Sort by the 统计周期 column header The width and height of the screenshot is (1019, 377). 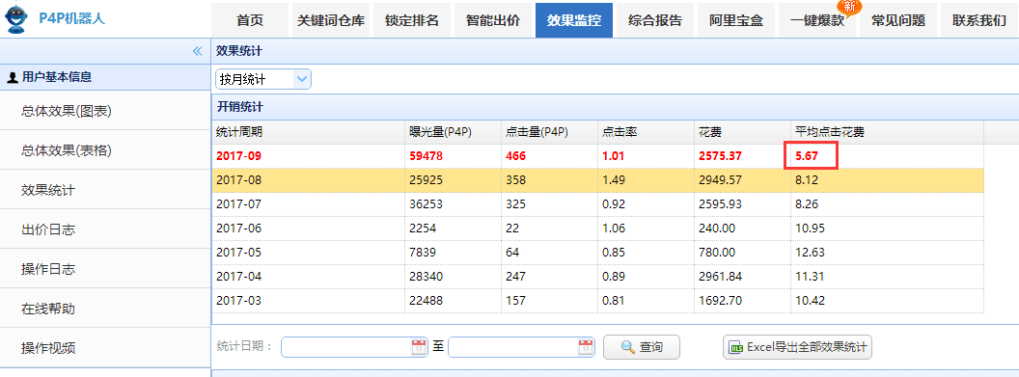(x=308, y=132)
